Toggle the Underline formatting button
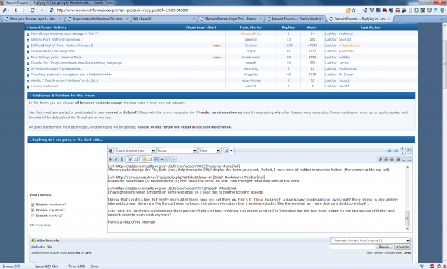Screen dimensions: 447x269 click(122, 159)
